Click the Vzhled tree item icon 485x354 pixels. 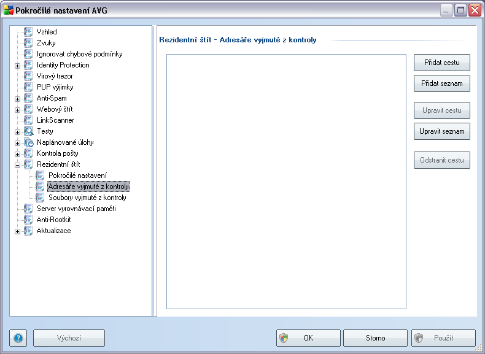(28, 31)
